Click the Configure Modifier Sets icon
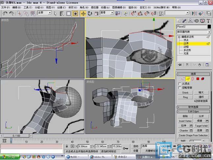 click(x=207, y=65)
